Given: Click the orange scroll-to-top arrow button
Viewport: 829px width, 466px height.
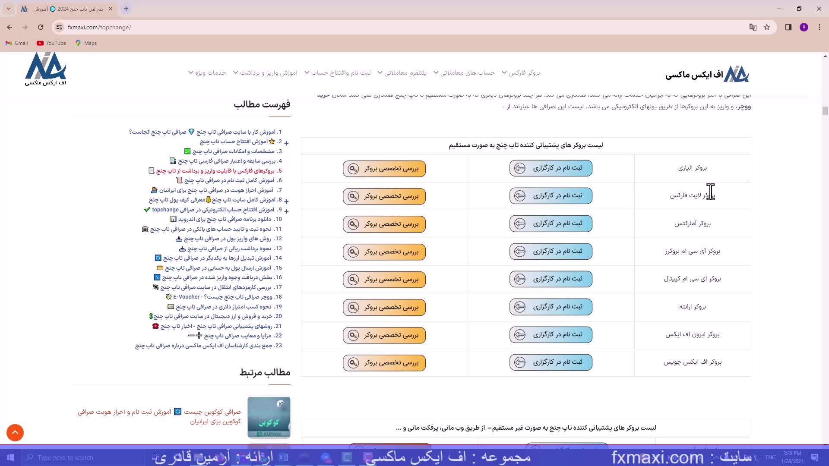Looking at the screenshot, I should click(x=15, y=432).
